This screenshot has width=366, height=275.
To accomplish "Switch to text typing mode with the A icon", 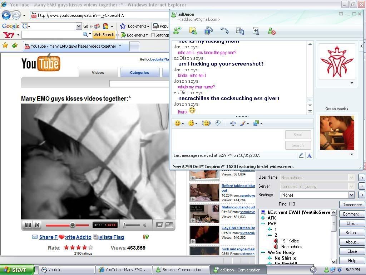I will [309, 155].
